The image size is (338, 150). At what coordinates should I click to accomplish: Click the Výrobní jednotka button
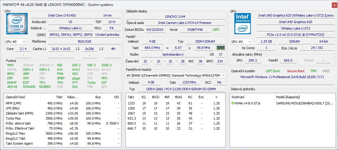(107, 35)
